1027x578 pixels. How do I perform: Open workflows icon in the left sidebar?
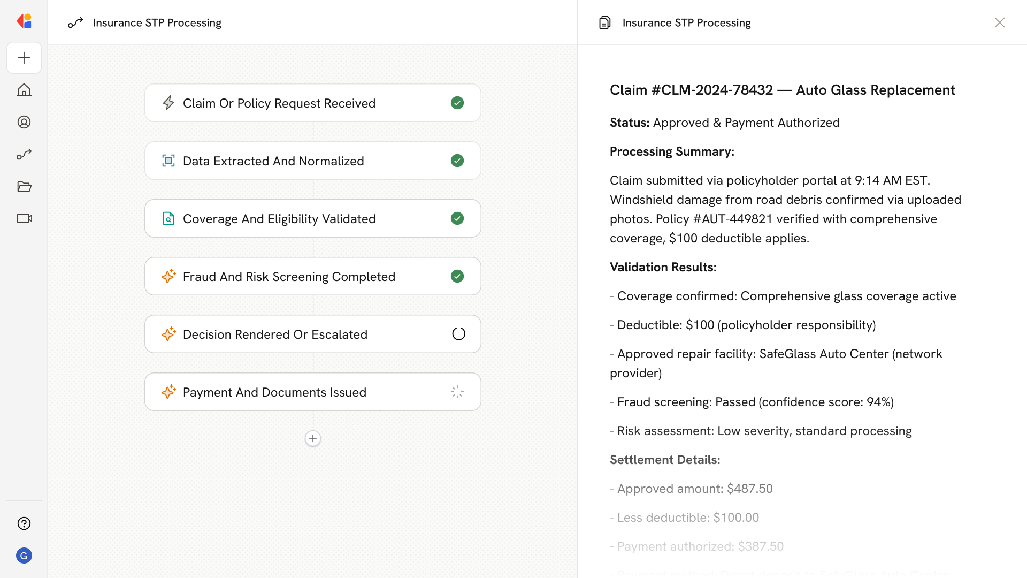pyautogui.click(x=24, y=154)
